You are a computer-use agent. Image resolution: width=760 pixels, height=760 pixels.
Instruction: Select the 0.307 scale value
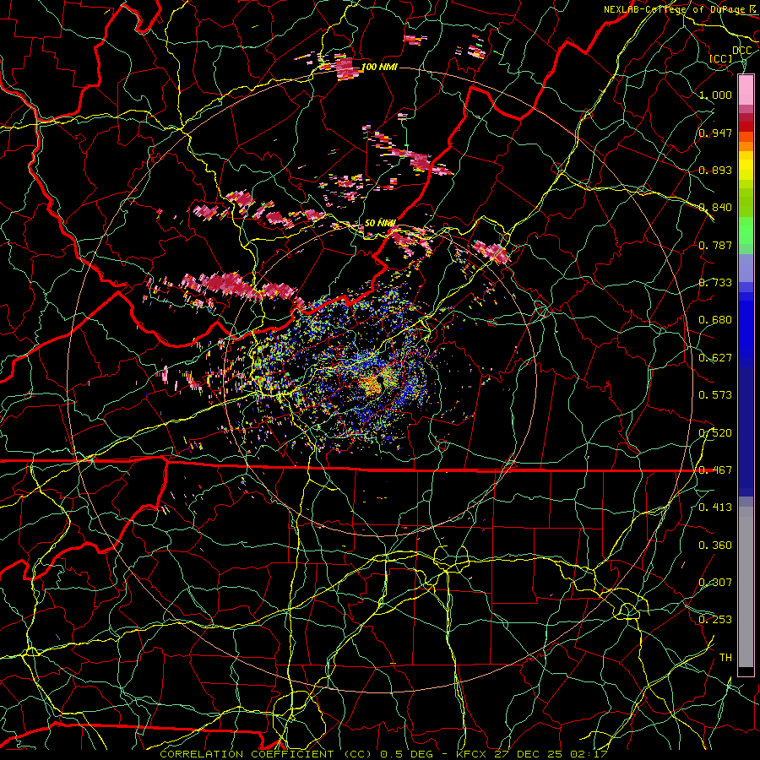[715, 583]
